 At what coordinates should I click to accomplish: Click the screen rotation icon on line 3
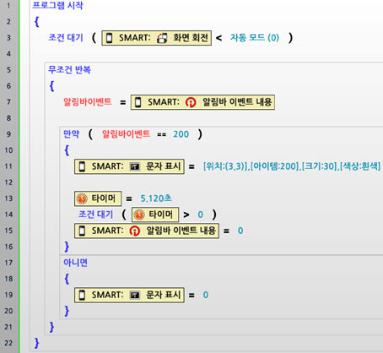162,38
